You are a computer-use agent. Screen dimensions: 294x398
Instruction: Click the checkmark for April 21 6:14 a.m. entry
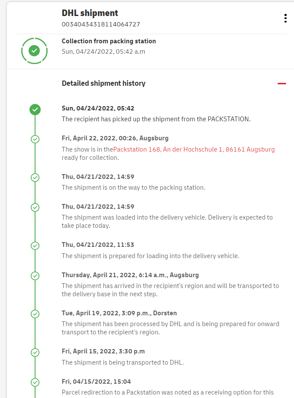(x=36, y=275)
